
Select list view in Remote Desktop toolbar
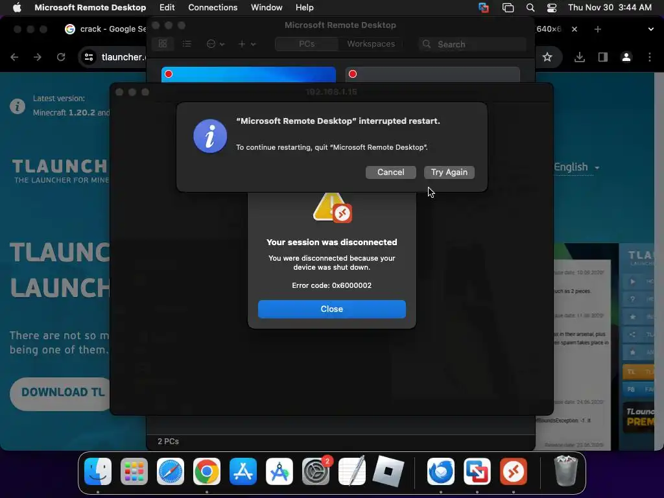click(x=187, y=43)
